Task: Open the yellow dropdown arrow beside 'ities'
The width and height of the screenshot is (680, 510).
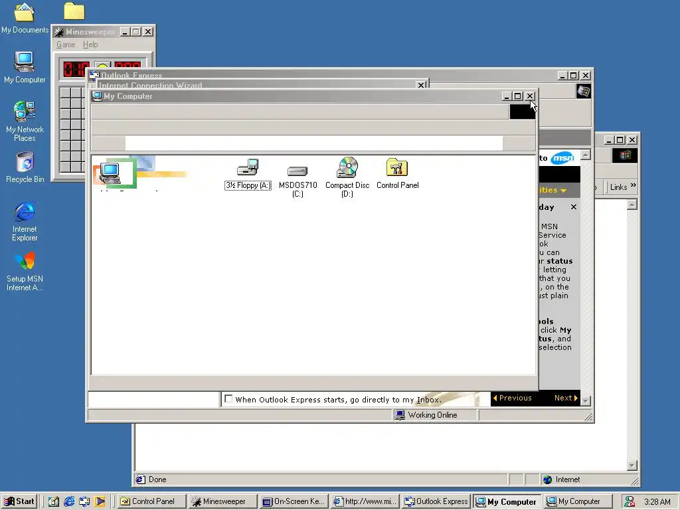Action: 563,191
